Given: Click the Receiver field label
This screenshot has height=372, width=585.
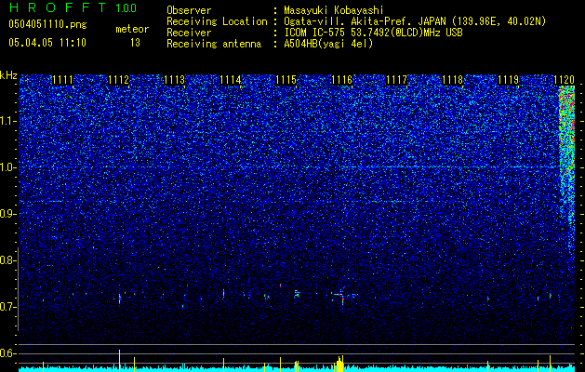Looking at the screenshot, I should (189, 33).
